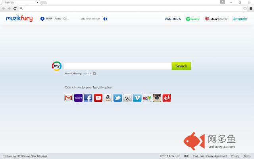Image resolution: width=254 pixels, height=159 pixels.
Task: Focus the browser address bar
Action: coord(133,8)
